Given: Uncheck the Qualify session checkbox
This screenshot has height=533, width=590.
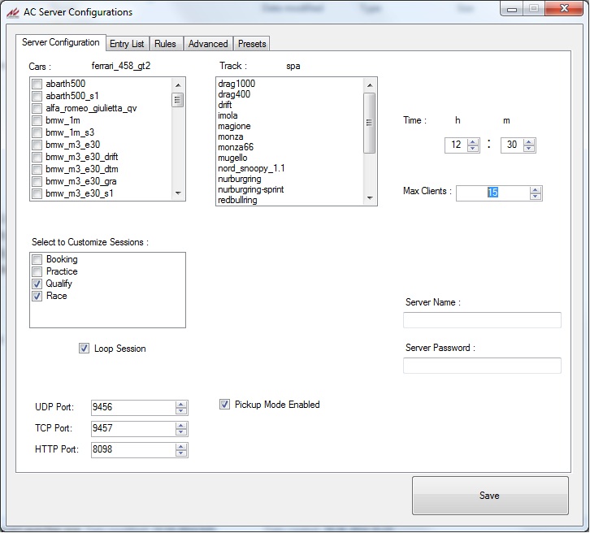Looking at the screenshot, I should (37, 284).
